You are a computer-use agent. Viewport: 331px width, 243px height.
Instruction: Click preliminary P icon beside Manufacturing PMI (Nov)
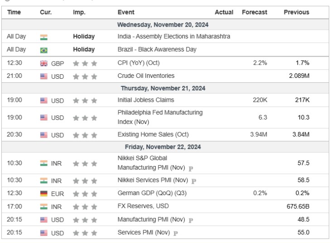coord(191,220)
